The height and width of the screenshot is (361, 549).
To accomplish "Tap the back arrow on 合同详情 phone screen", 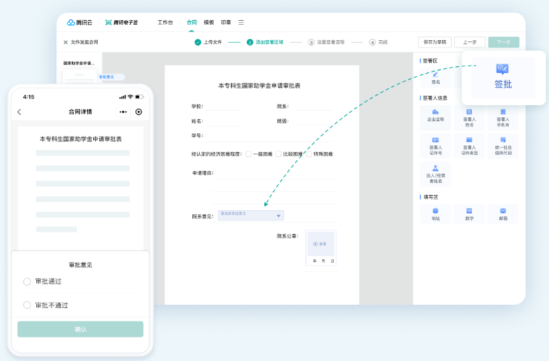I will [19, 112].
